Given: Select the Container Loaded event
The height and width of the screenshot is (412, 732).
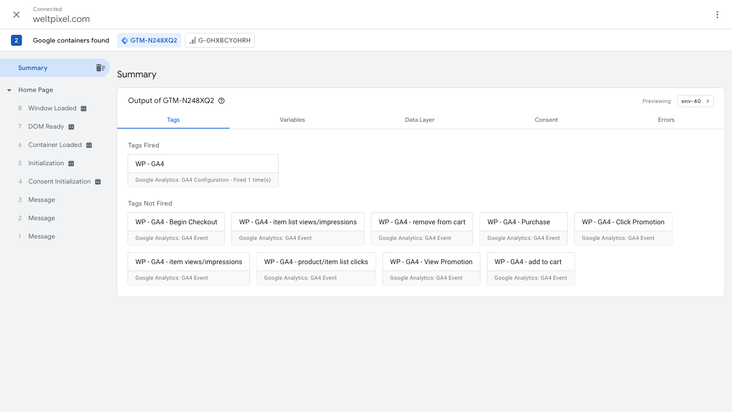Looking at the screenshot, I should click(55, 145).
